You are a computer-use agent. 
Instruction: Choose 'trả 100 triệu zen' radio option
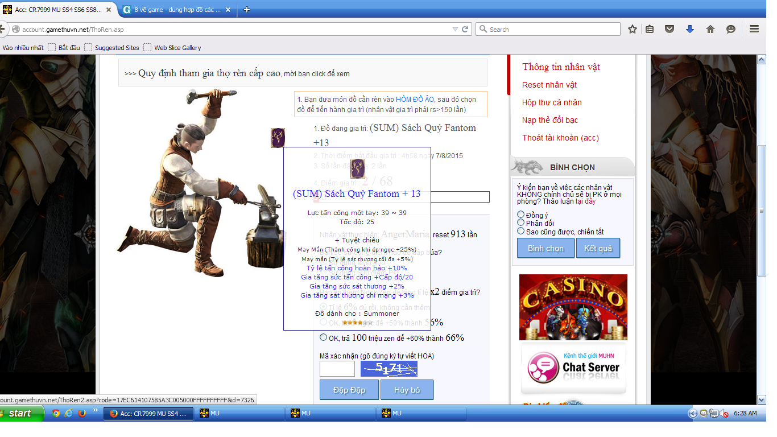click(x=323, y=337)
